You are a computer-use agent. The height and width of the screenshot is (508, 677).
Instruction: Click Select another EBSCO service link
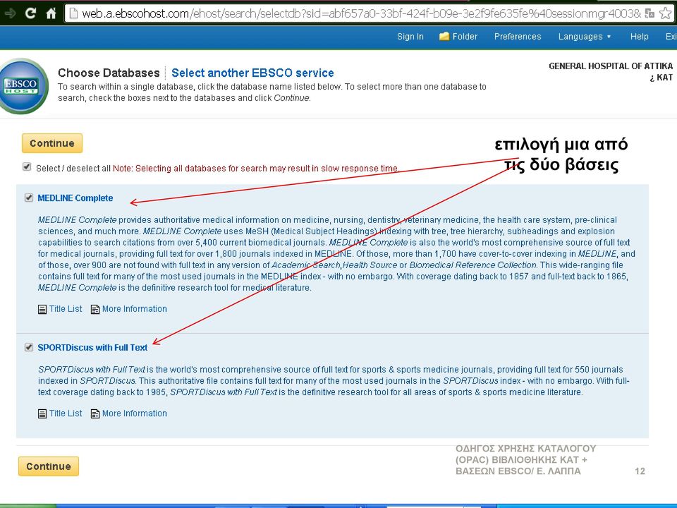[x=252, y=73]
